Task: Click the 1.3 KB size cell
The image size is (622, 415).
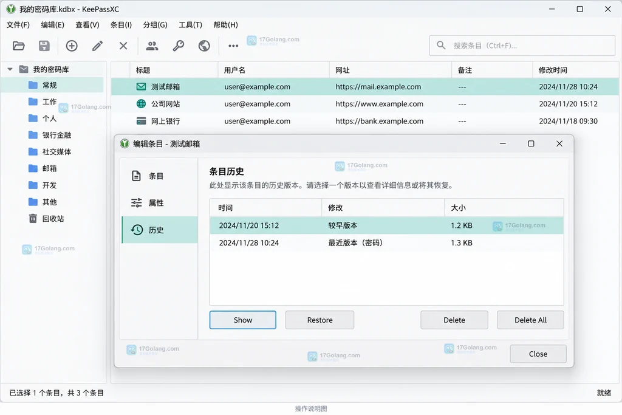Action: [462, 243]
